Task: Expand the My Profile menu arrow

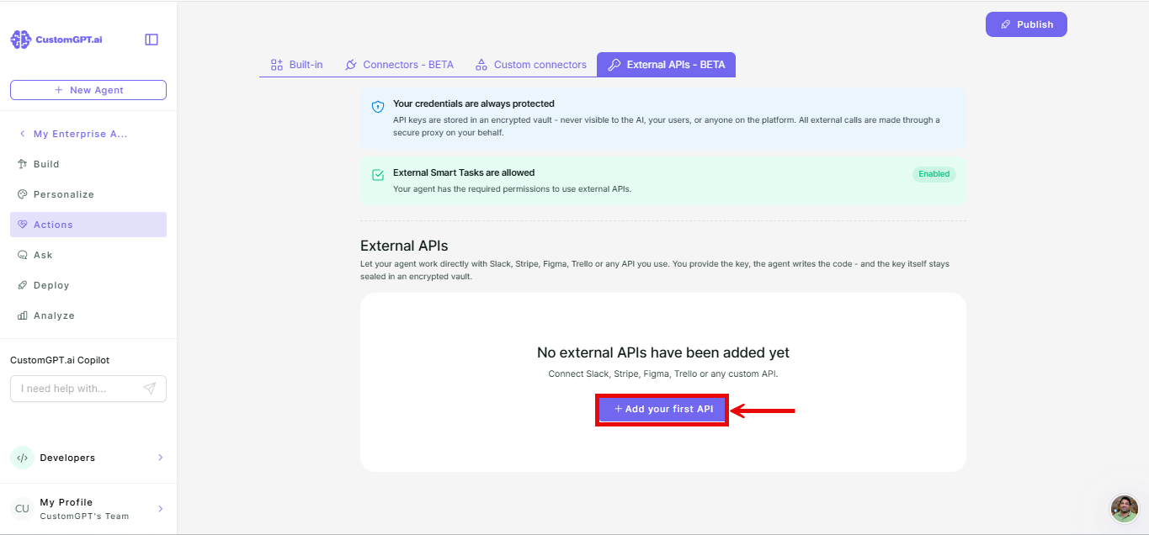Action: pos(160,509)
